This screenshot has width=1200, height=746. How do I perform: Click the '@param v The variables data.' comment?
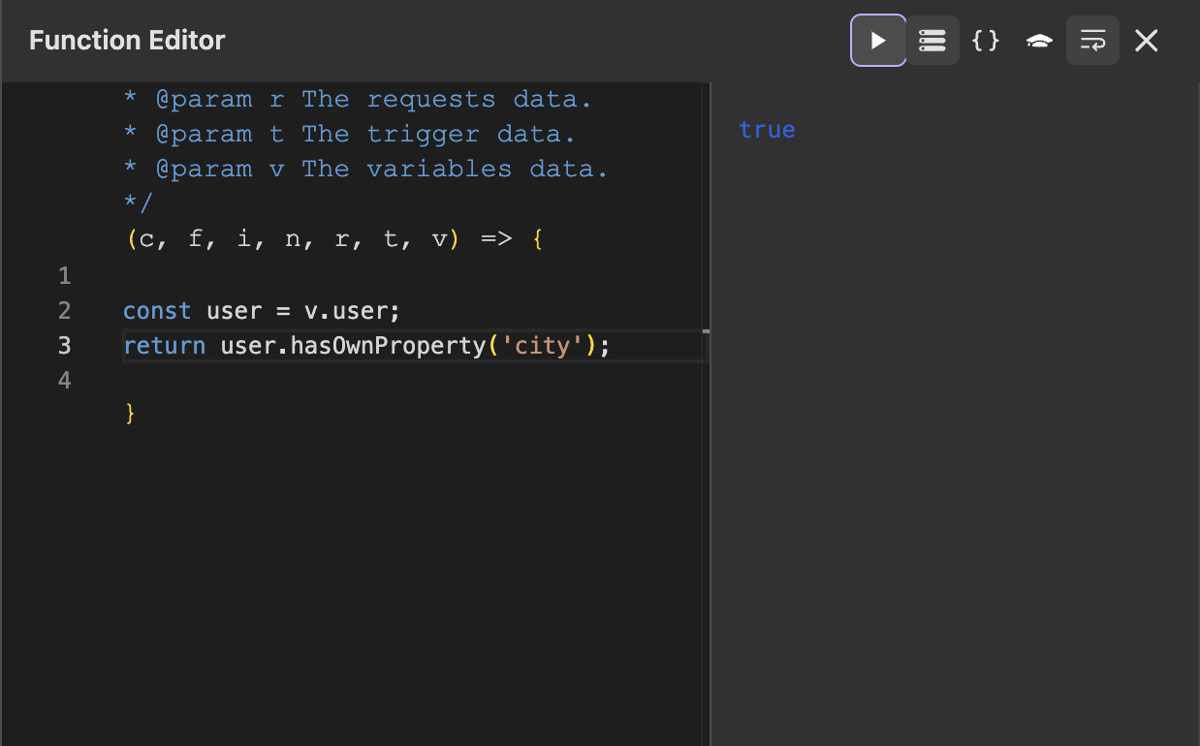click(x=366, y=169)
